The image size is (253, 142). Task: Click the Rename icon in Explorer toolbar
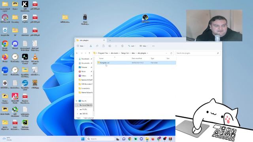point(110,46)
